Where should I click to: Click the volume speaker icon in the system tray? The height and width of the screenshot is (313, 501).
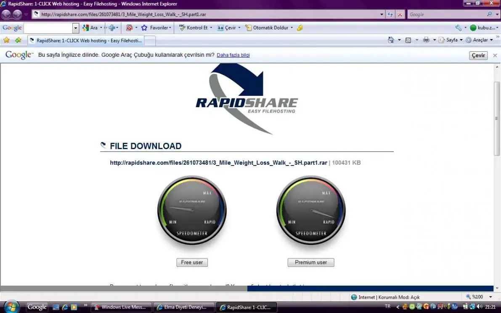point(479,307)
